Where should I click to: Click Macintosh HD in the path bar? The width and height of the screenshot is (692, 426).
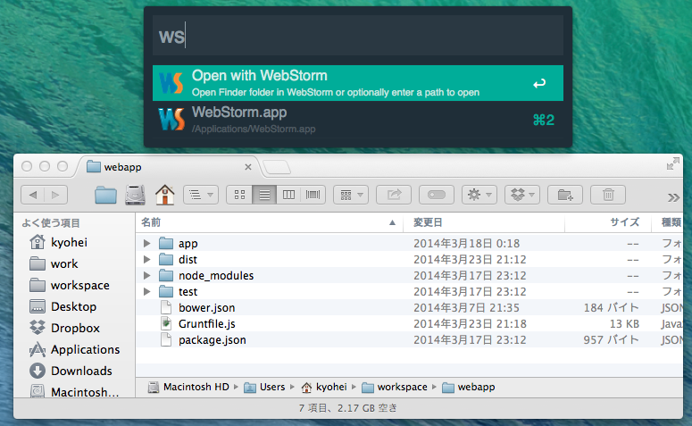tap(189, 388)
